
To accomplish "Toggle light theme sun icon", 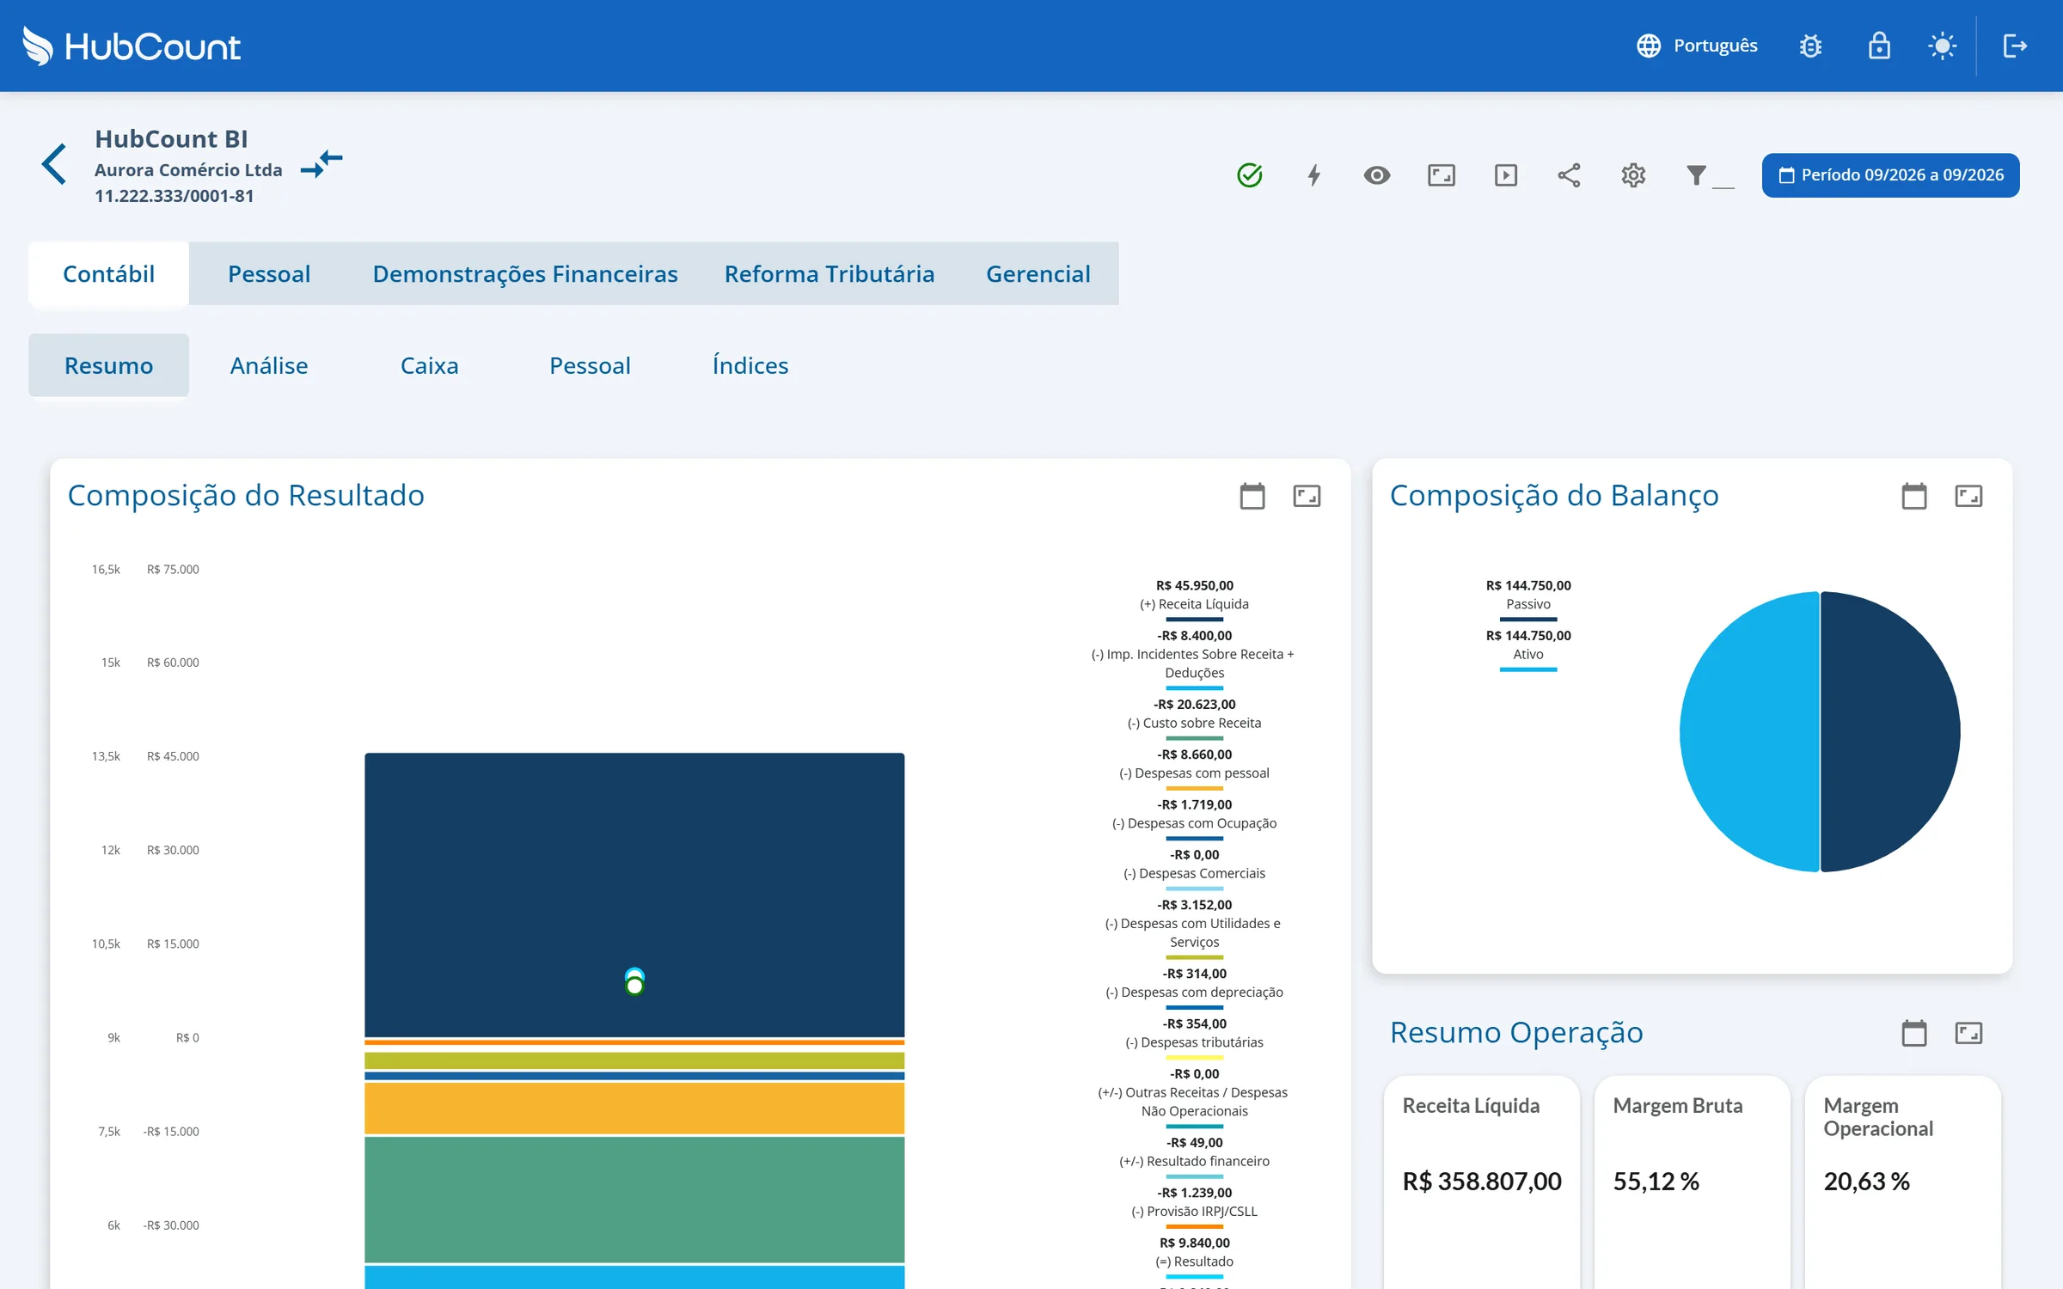I will tap(1943, 46).
